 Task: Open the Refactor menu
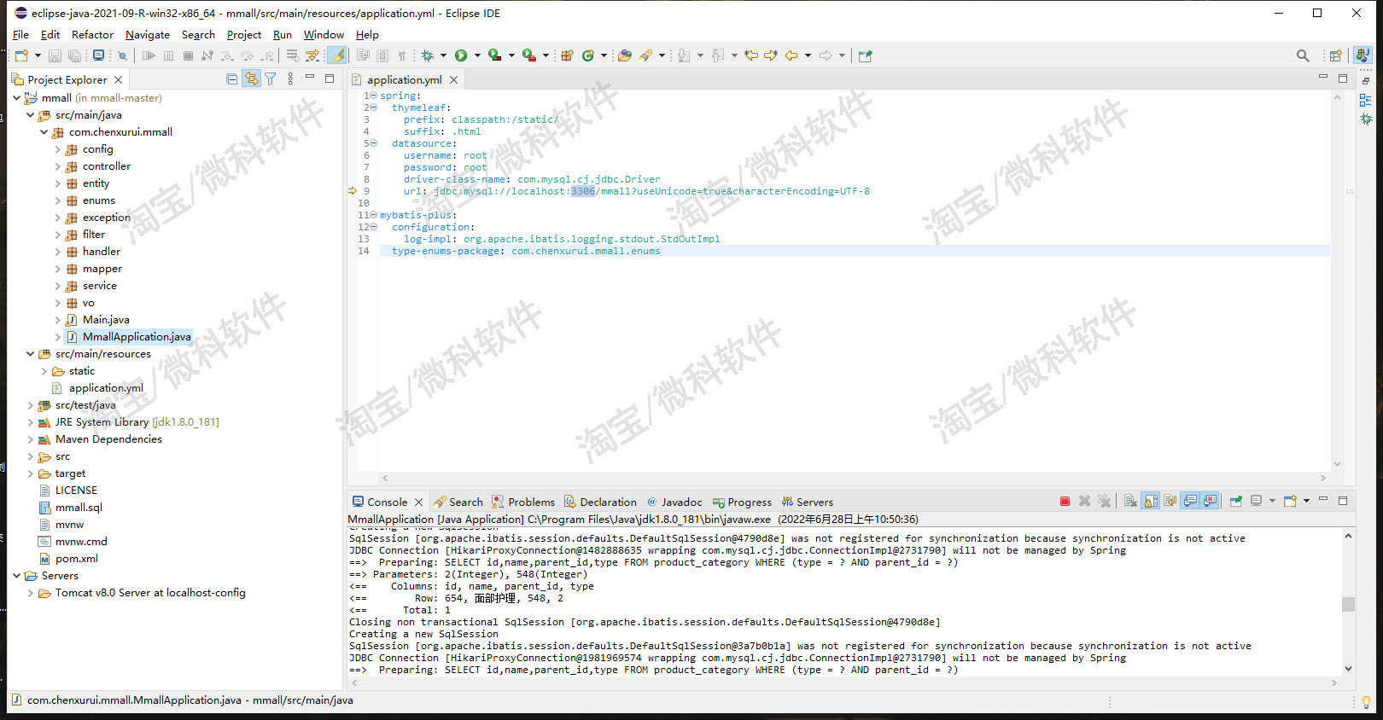(x=92, y=34)
